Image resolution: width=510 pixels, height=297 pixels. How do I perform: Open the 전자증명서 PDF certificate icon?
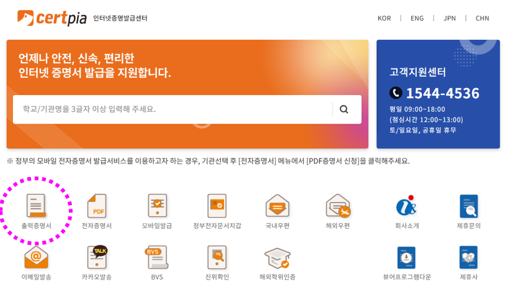pos(97,206)
